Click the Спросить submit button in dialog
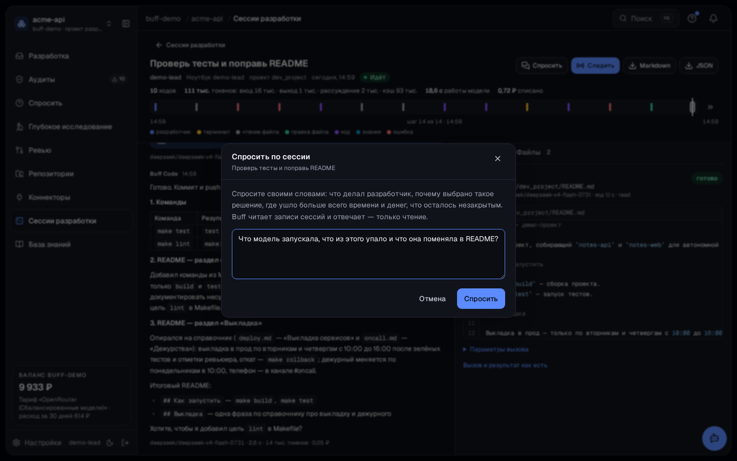This screenshot has width=737, height=461. (x=481, y=299)
